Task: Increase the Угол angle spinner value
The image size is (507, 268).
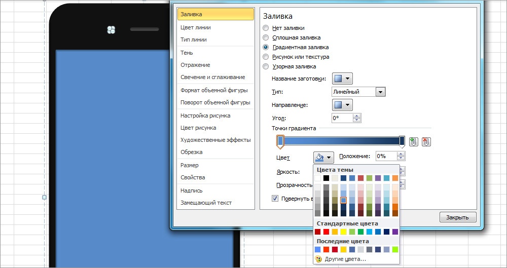Action: click(x=356, y=116)
